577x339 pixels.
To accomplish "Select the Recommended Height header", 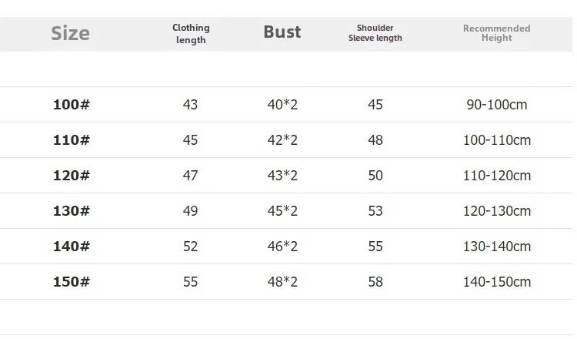I will [x=496, y=33].
